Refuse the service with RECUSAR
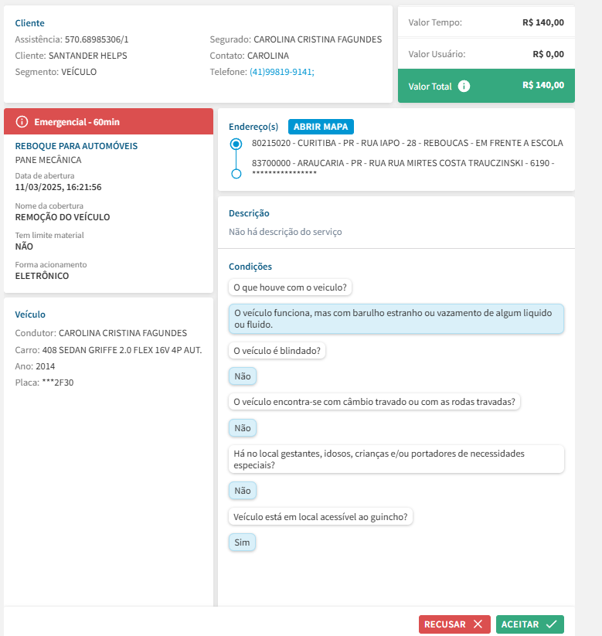Image resolution: width=602 pixels, height=636 pixels. [x=454, y=624]
